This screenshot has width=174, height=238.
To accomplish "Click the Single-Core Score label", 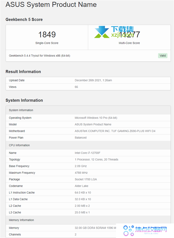I will (x=47, y=43).
